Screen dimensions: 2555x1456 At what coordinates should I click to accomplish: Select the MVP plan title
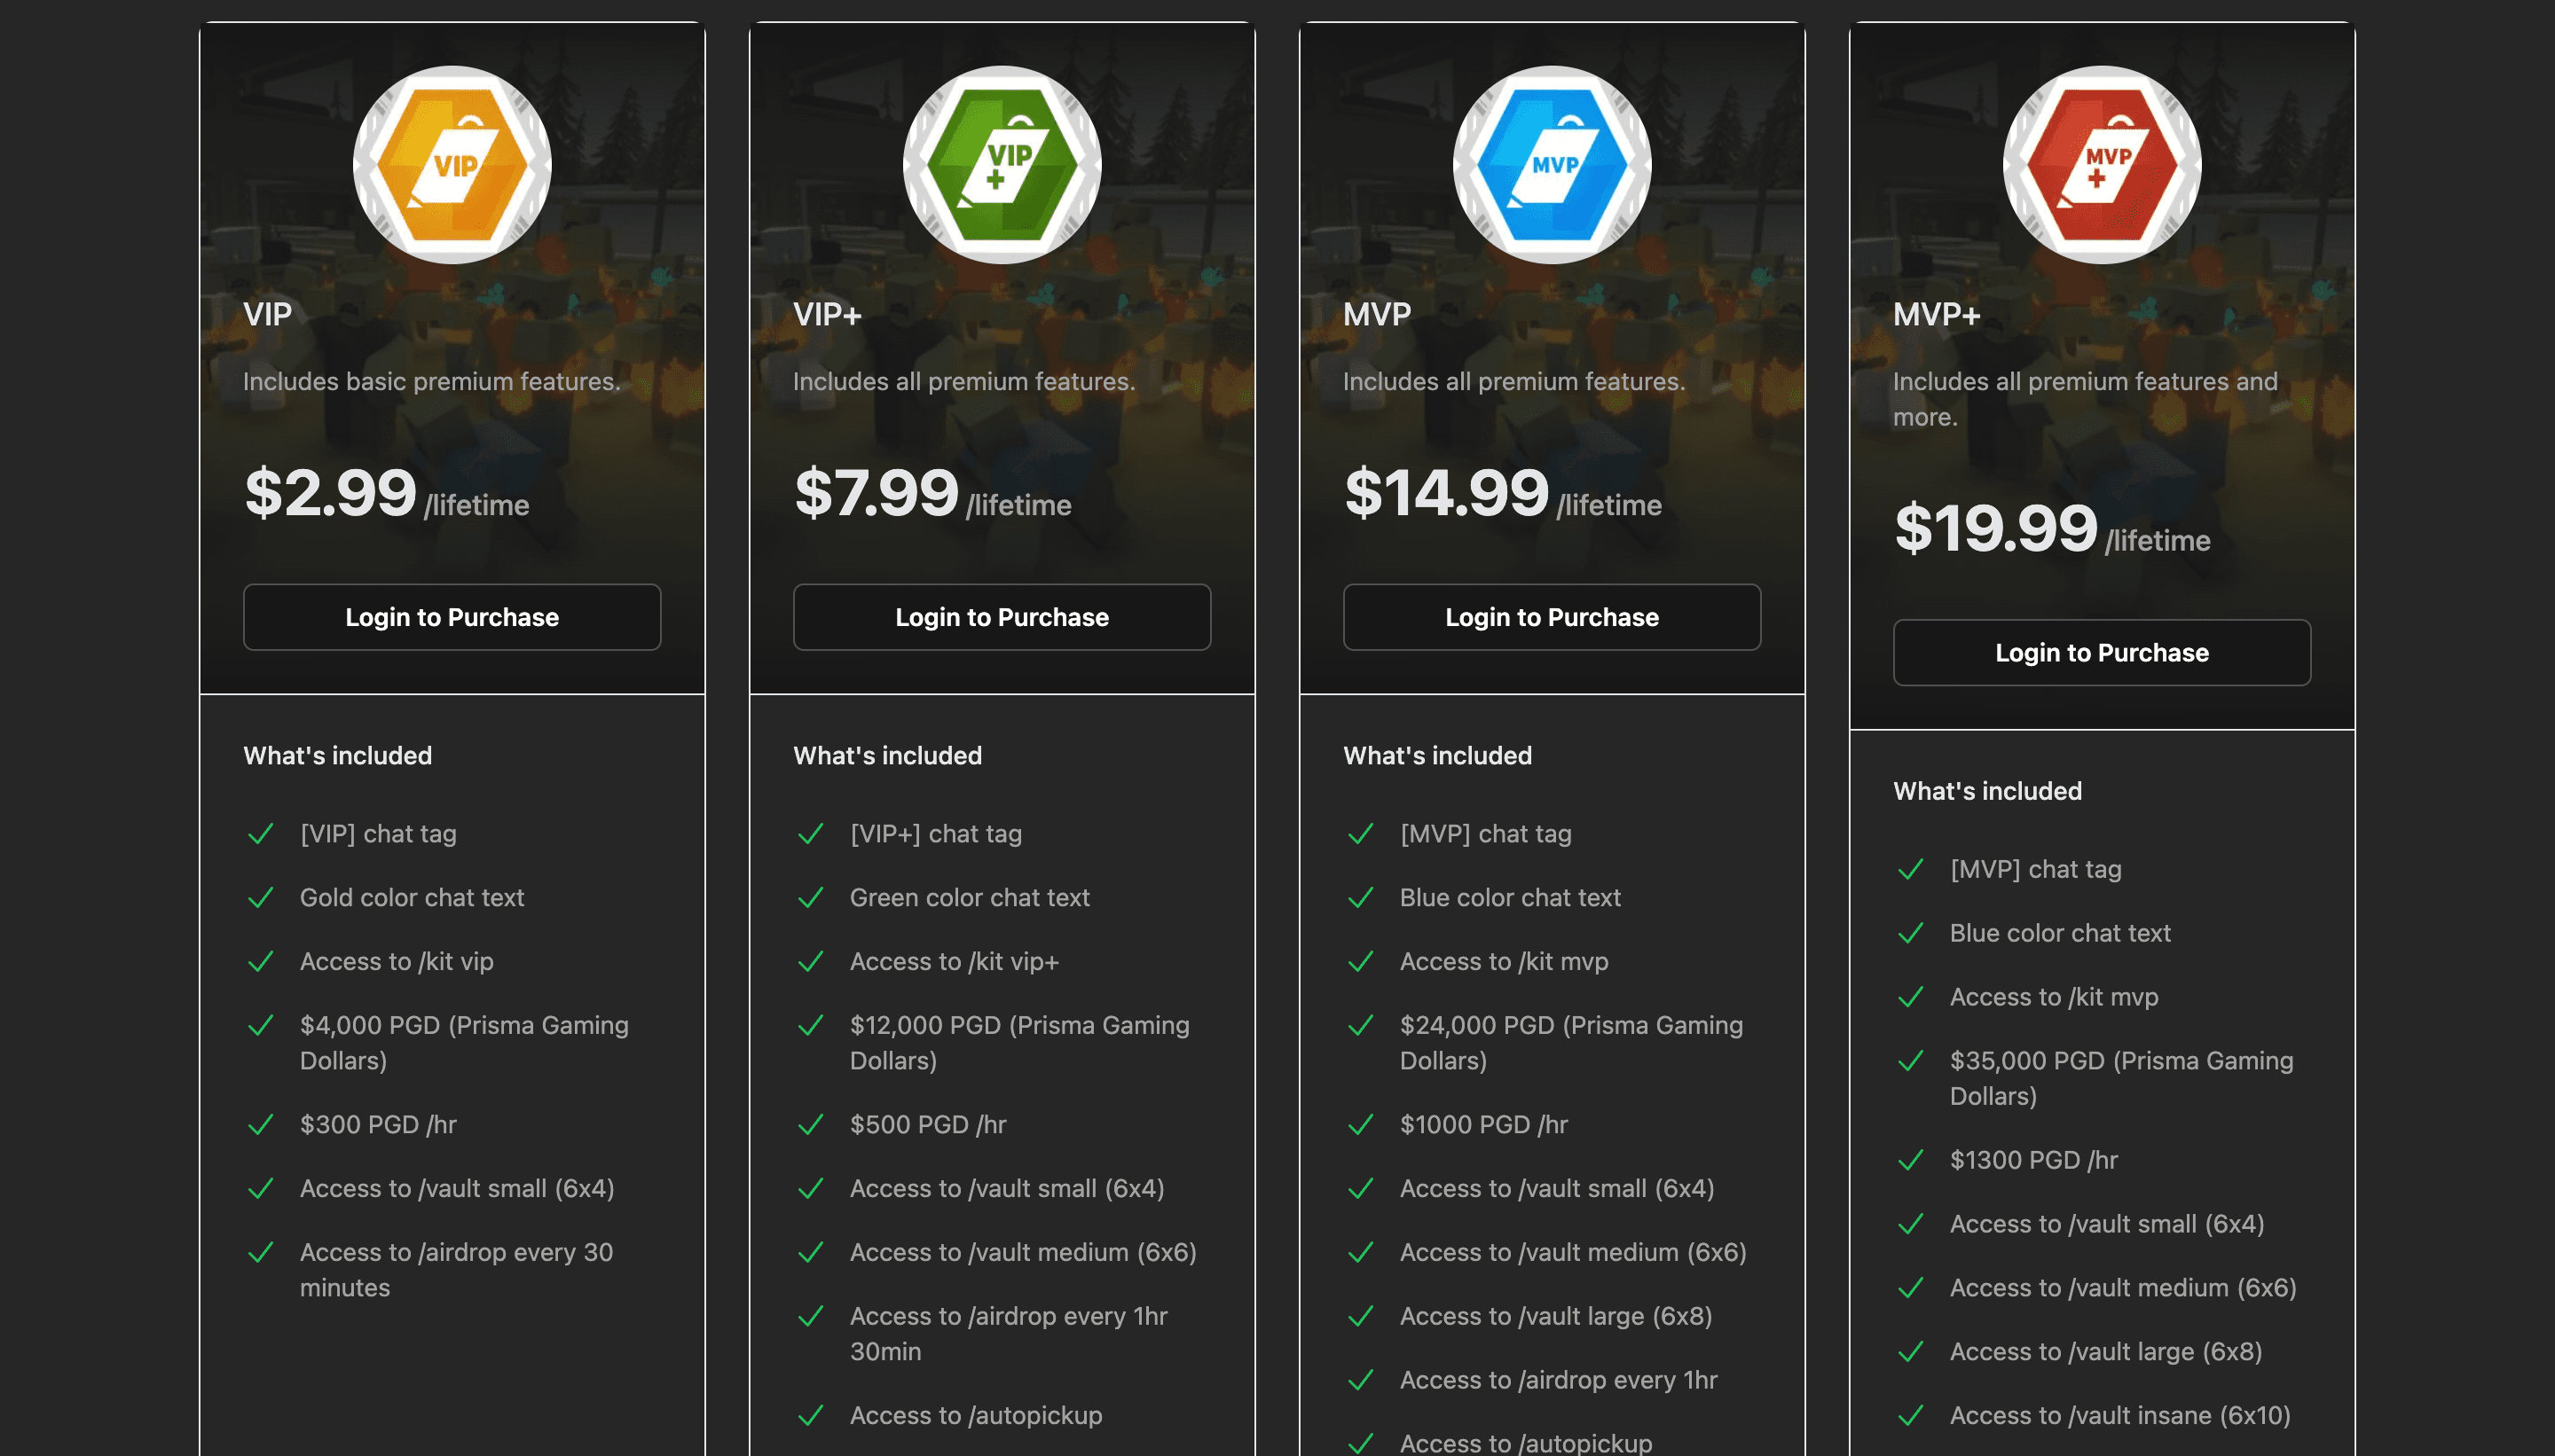click(x=1377, y=315)
